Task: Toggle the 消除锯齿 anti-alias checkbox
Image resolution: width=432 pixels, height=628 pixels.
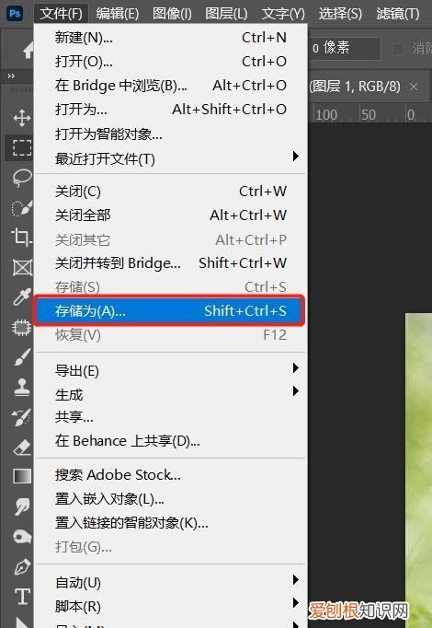Action: pyautogui.click(x=398, y=49)
